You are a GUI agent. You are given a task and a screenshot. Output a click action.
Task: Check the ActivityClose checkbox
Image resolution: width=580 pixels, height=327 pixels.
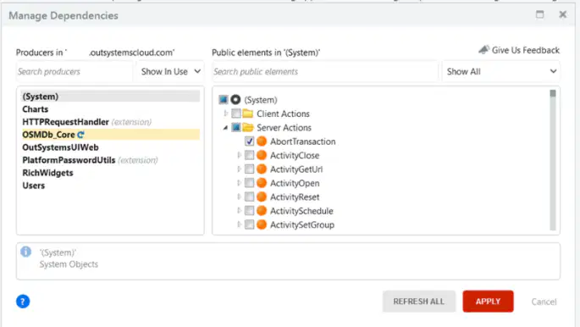249,155
